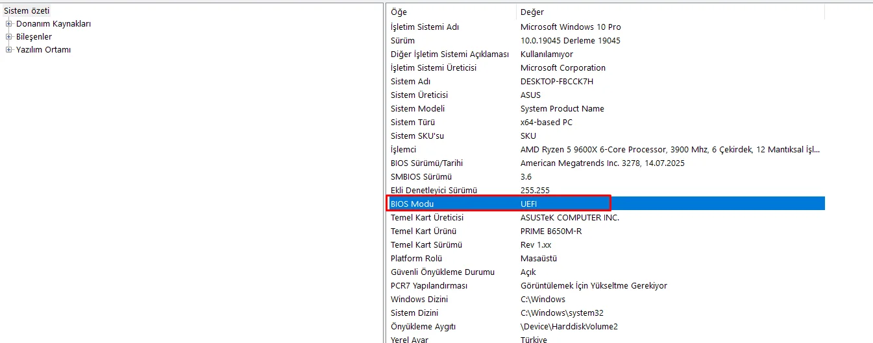Expand the Bileşenler tree node
Viewport: 873px width, 343px height.
coord(9,37)
